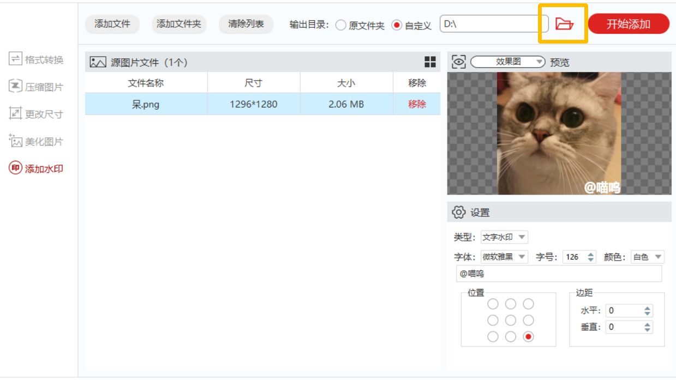
Task: Open the 颜色 color dropdown
Action: 647,257
